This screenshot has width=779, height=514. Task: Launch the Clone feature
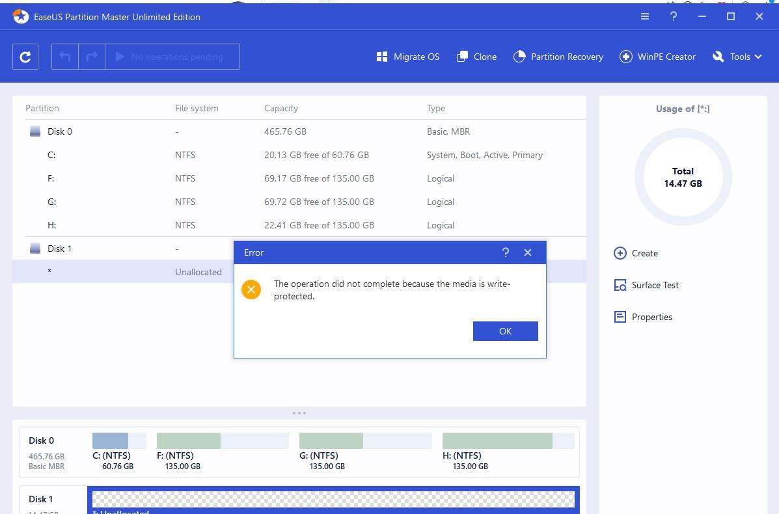[476, 57]
